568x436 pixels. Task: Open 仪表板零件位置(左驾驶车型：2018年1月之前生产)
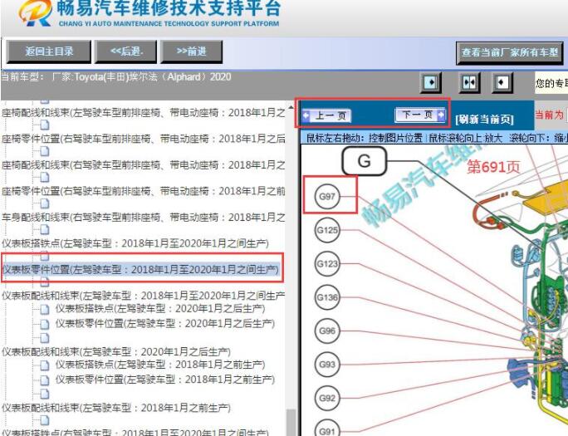[x=164, y=380]
